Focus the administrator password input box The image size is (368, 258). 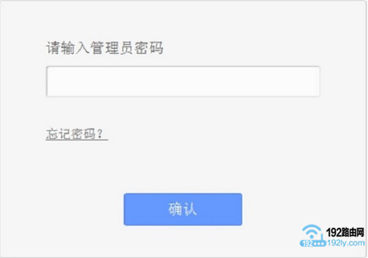[183, 81]
